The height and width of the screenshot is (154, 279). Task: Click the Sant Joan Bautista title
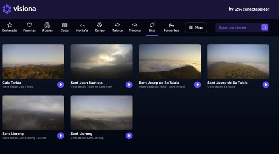tap(87, 83)
